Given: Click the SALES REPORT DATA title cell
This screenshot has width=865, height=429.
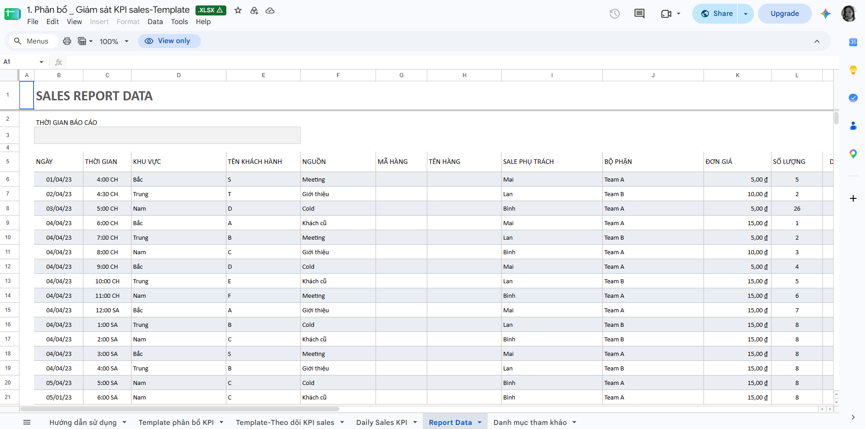Looking at the screenshot, I should (94, 96).
